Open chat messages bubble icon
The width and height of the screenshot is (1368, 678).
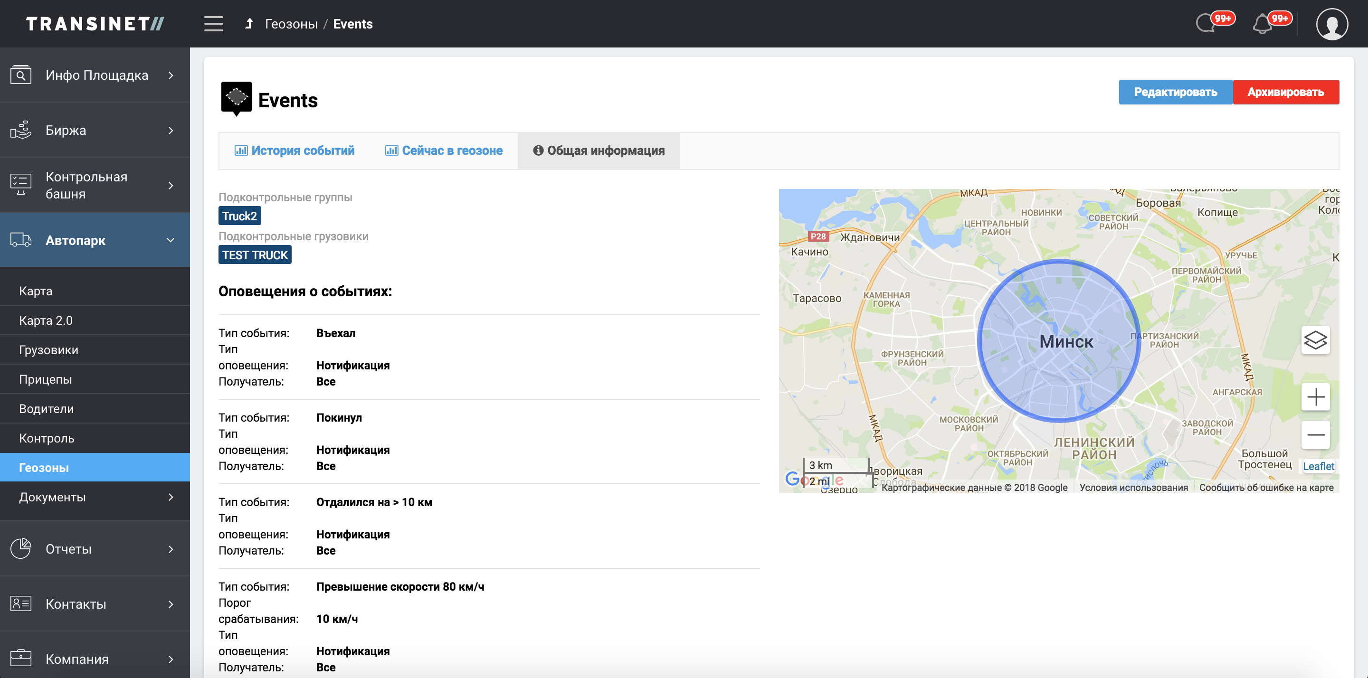click(x=1206, y=24)
